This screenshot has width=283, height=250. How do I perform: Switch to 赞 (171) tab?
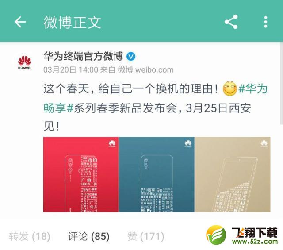146,236
